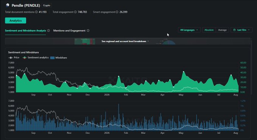Toggle Mindshare series in chart legend
257x140 pixels.
59,58
